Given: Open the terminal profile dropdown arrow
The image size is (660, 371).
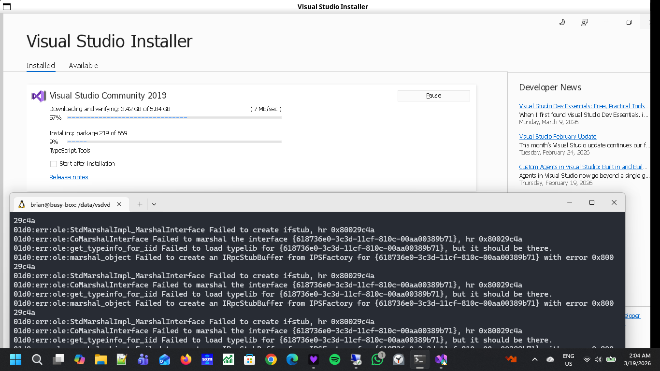Looking at the screenshot, I should point(154,204).
